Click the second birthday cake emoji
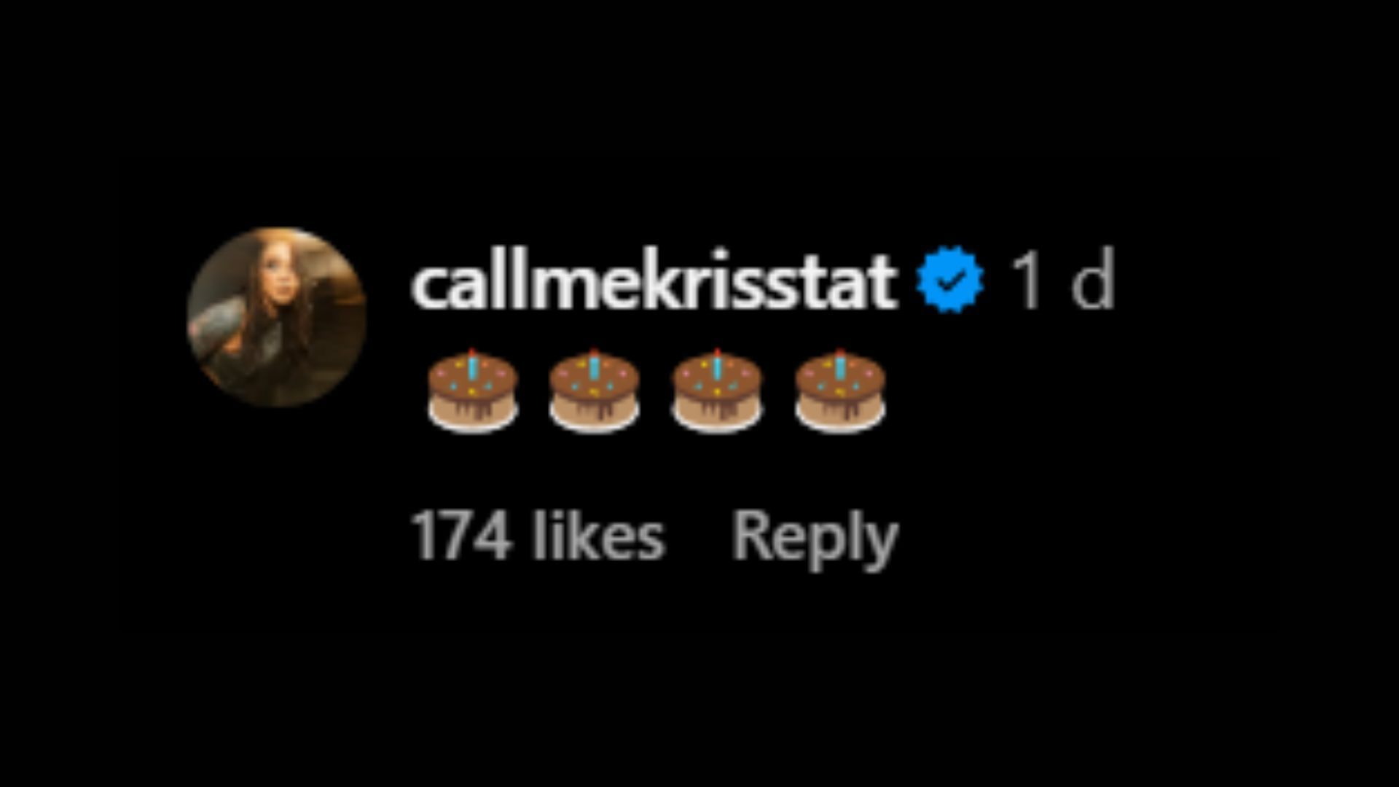Image resolution: width=1399 pixels, height=787 pixels. pyautogui.click(x=595, y=392)
